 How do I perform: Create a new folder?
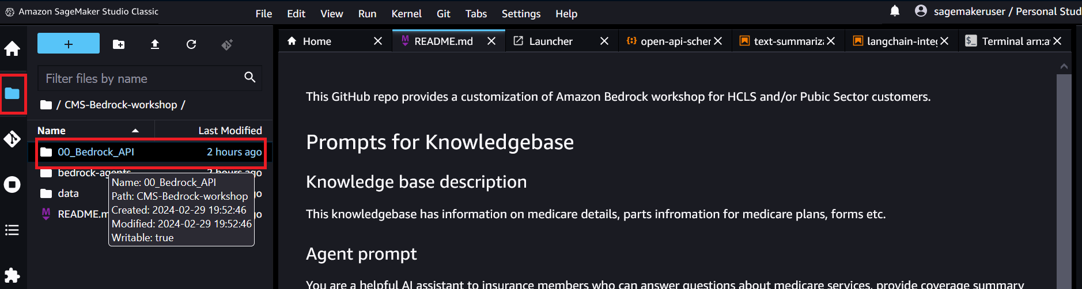(x=119, y=44)
